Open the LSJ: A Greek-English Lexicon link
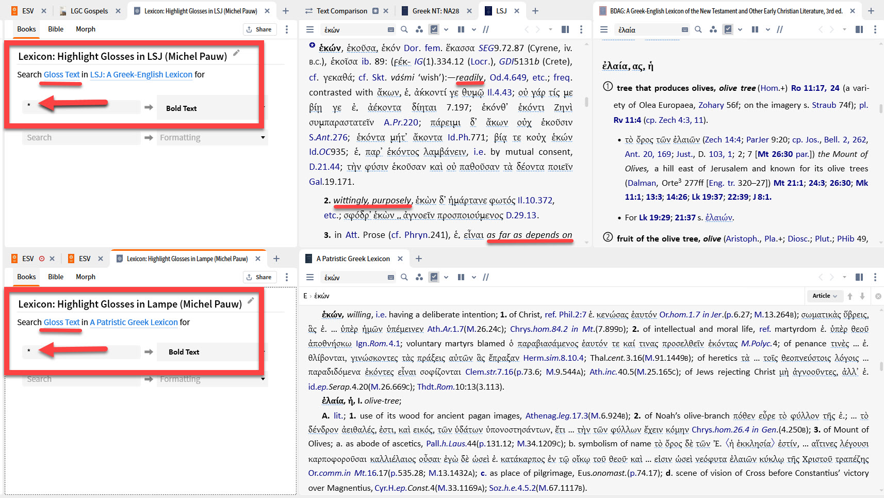Image resolution: width=884 pixels, height=498 pixels. [141, 74]
